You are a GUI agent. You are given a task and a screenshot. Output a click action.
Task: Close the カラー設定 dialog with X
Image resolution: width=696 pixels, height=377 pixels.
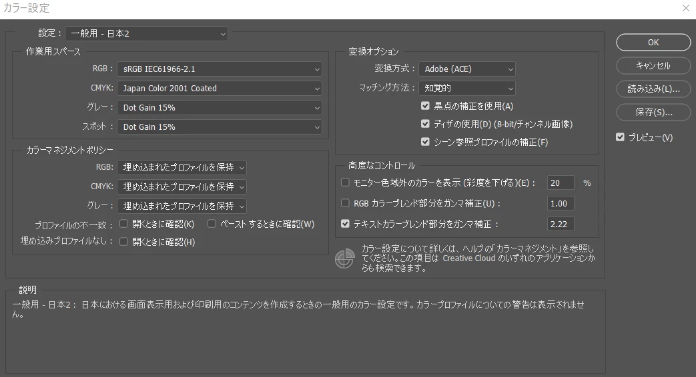click(686, 8)
